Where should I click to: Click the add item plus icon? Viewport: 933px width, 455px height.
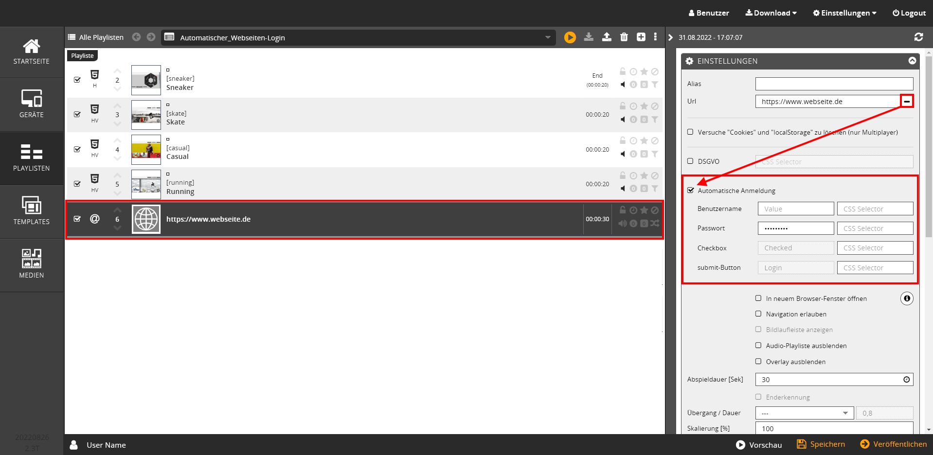[641, 37]
